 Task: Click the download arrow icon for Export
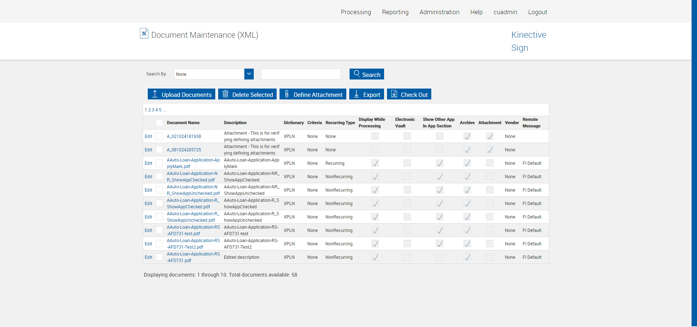(x=356, y=94)
